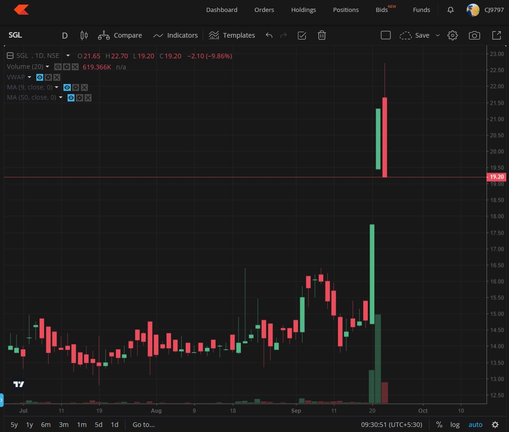This screenshot has height=432, width=509.
Task: Click the 09:30:51 (UTC+5:30) timezone clock
Action: pos(391,425)
